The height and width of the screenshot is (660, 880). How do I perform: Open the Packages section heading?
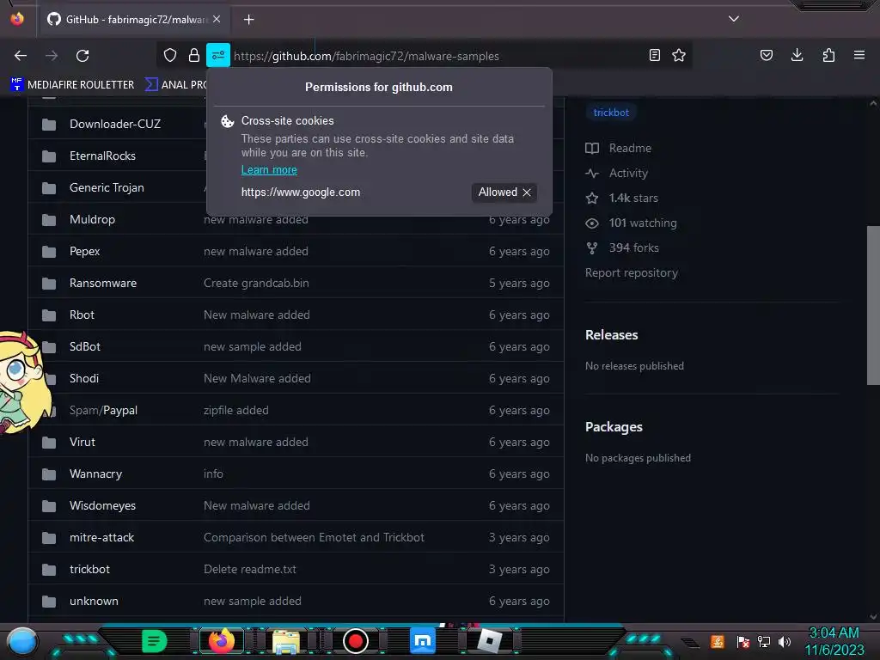[x=614, y=427]
